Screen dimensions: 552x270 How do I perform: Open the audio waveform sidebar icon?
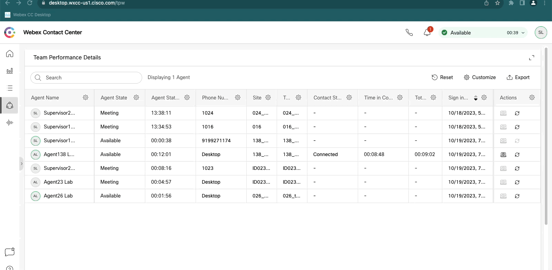(x=10, y=123)
